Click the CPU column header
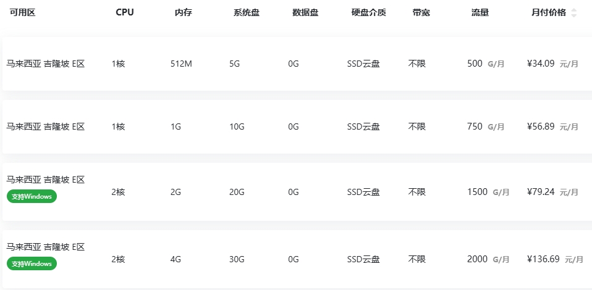592x290 pixels. [125, 12]
